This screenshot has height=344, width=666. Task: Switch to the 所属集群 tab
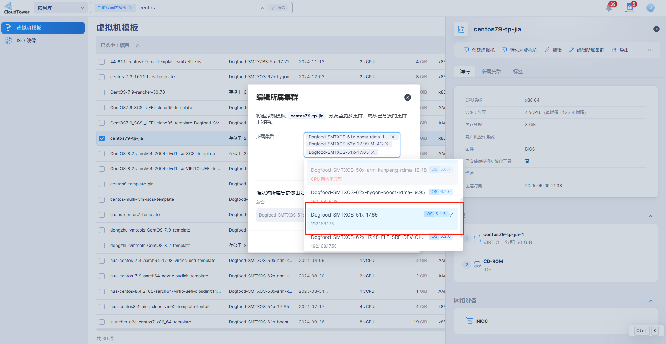pos(491,72)
